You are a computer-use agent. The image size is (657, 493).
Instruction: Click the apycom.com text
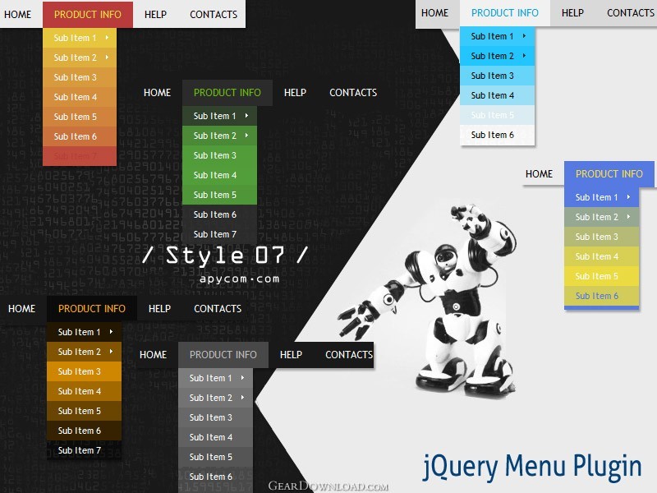(239, 279)
